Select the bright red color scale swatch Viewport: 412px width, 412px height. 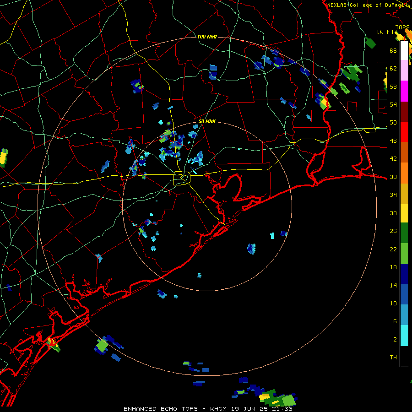[404, 132]
